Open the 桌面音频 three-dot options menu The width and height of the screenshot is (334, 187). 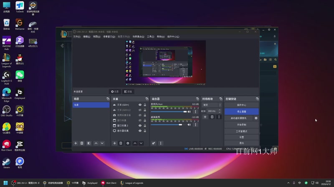[x=195, y=124]
